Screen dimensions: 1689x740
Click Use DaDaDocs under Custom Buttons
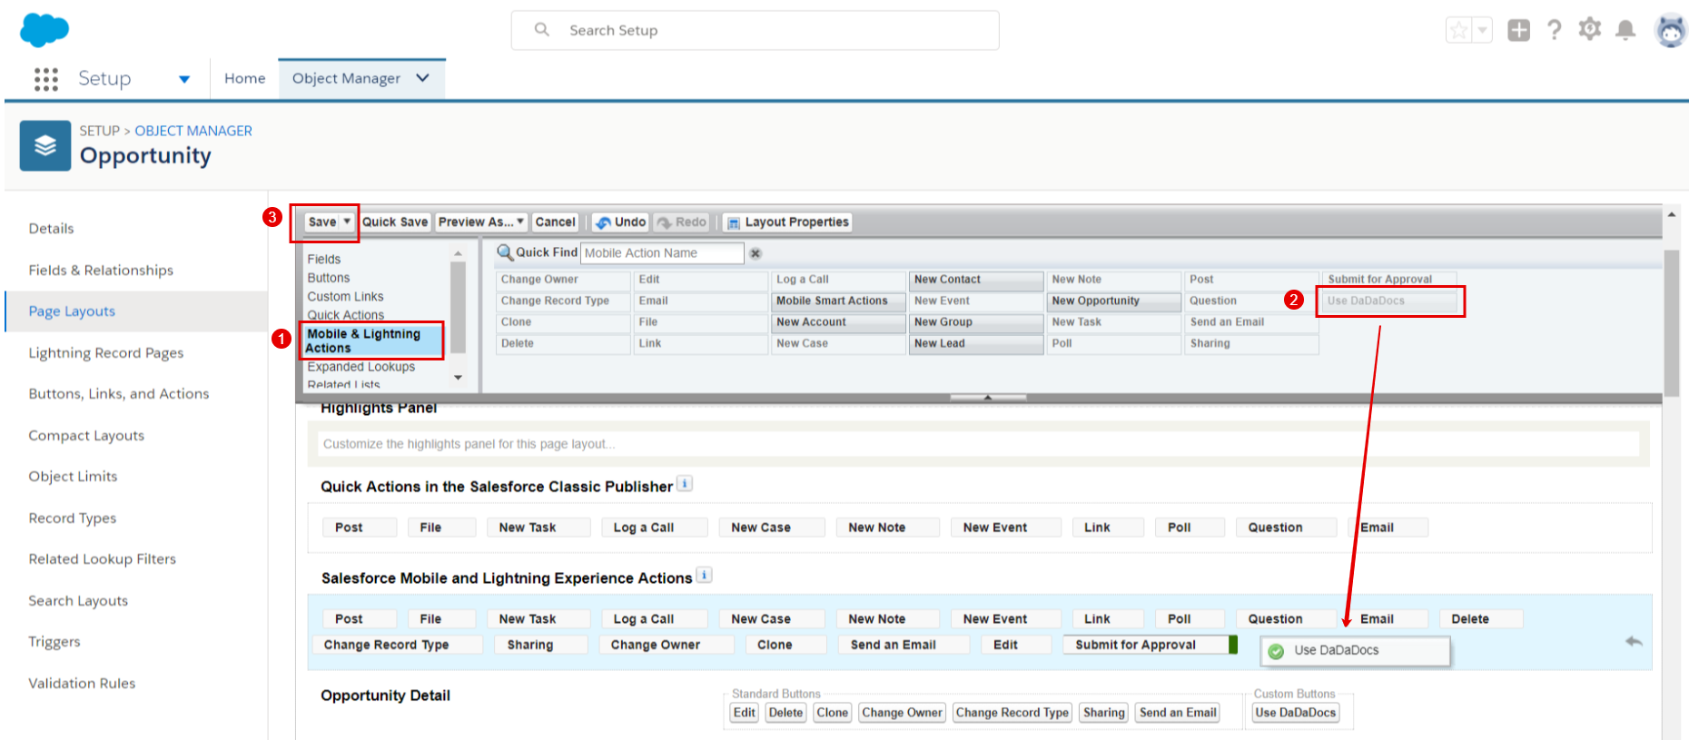point(1296,713)
